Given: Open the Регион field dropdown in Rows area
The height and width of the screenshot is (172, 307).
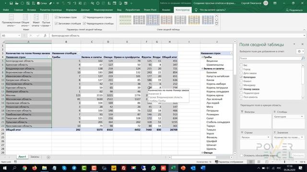Looking at the screenshot, I should pyautogui.click(x=268, y=137).
